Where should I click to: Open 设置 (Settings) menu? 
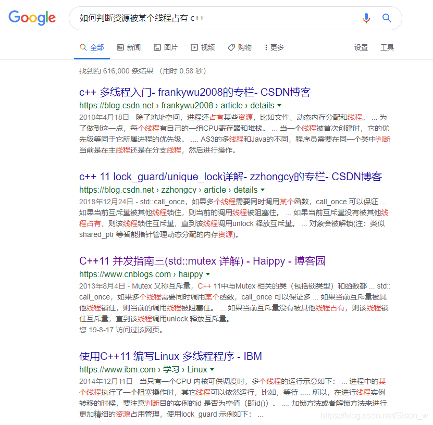coord(361,47)
